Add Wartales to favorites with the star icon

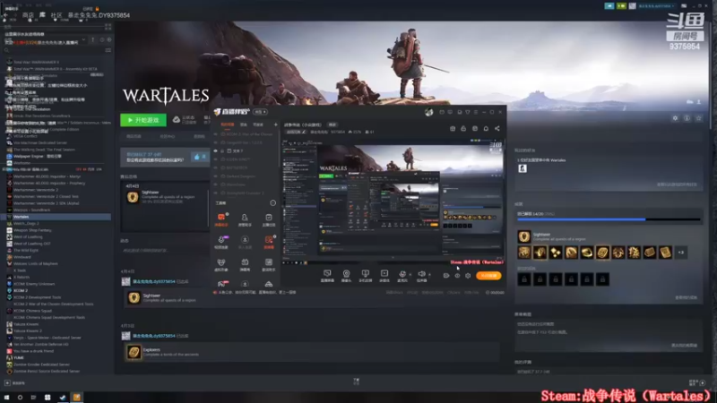[698, 118]
